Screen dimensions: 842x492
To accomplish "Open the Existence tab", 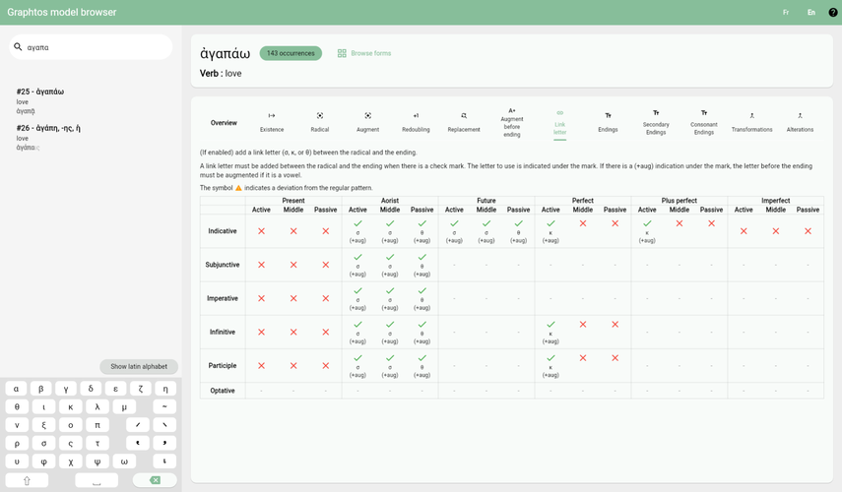I will tap(272, 122).
